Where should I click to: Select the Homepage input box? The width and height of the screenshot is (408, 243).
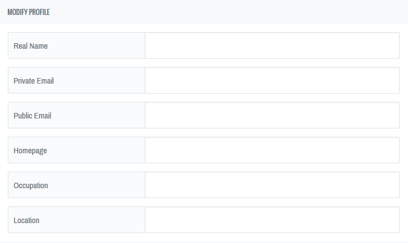(272, 150)
